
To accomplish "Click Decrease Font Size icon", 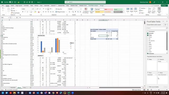I will point(40,9).
